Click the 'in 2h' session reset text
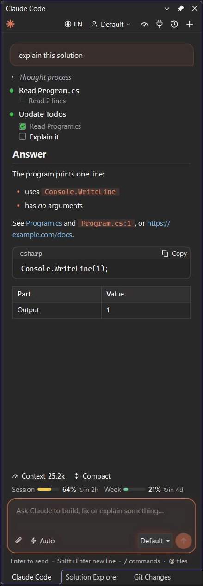 pyautogui.click(x=89, y=490)
